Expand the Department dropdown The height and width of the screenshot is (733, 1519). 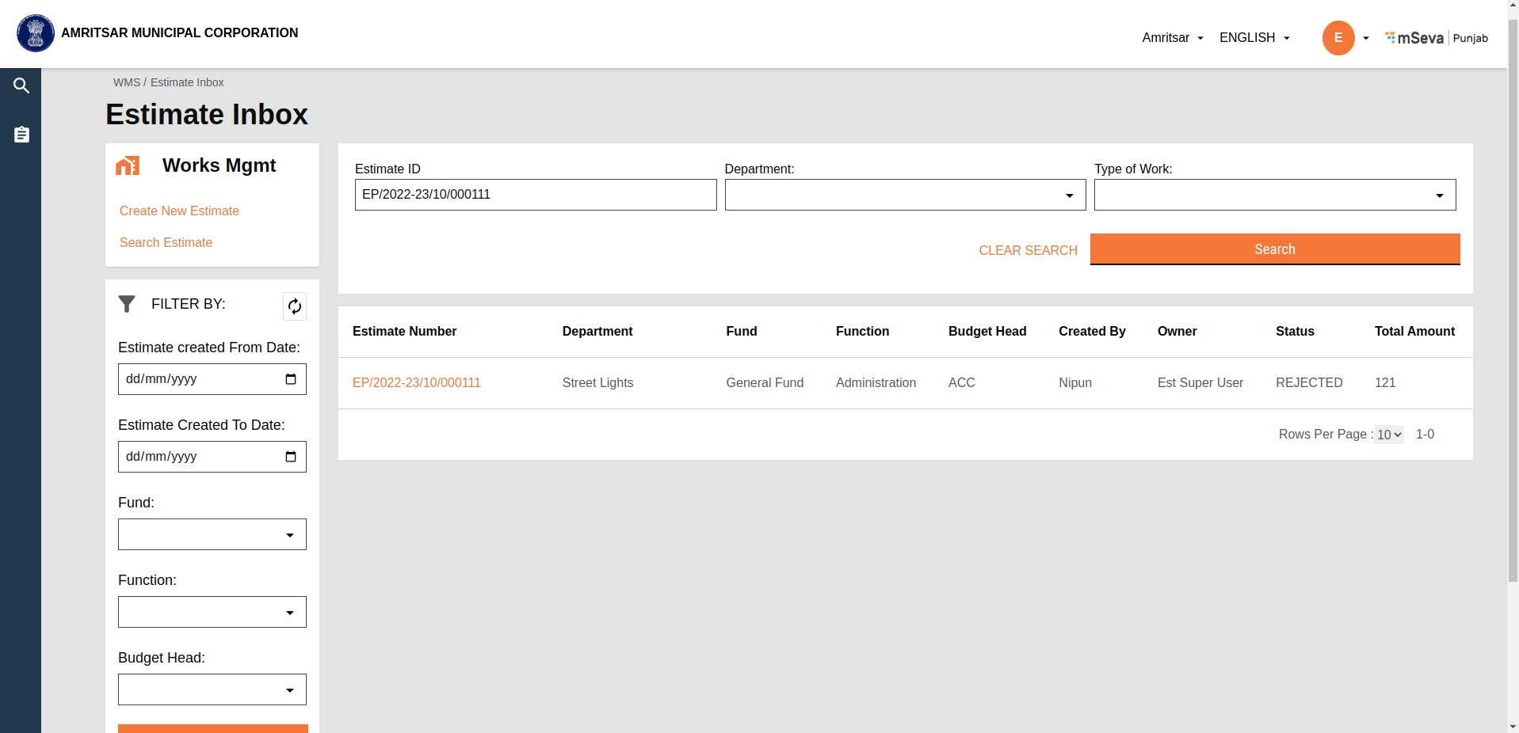(x=905, y=195)
